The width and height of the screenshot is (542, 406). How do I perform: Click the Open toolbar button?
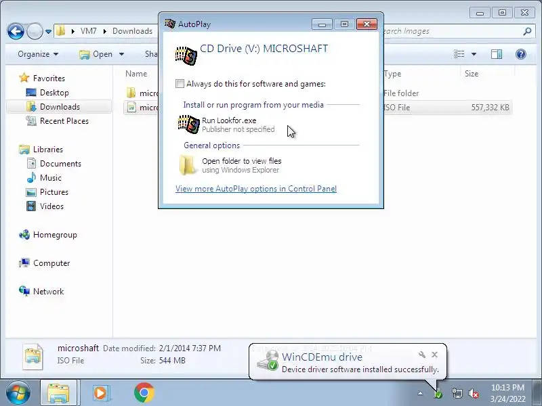click(96, 54)
